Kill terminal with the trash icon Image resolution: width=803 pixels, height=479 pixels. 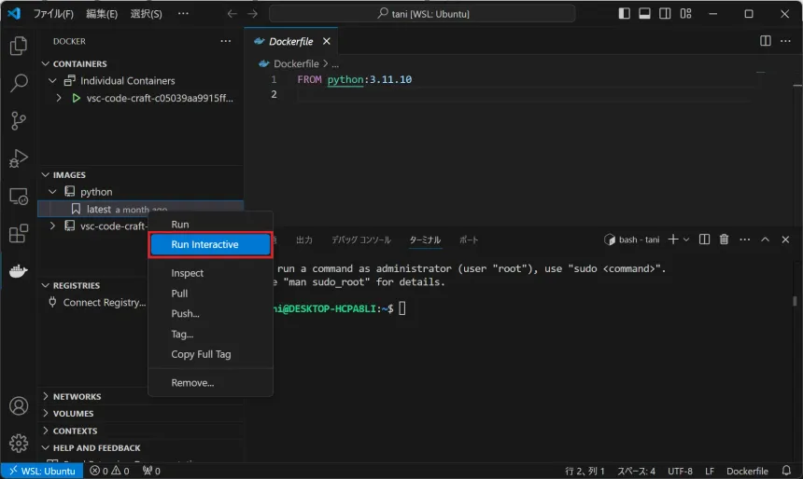(x=724, y=239)
